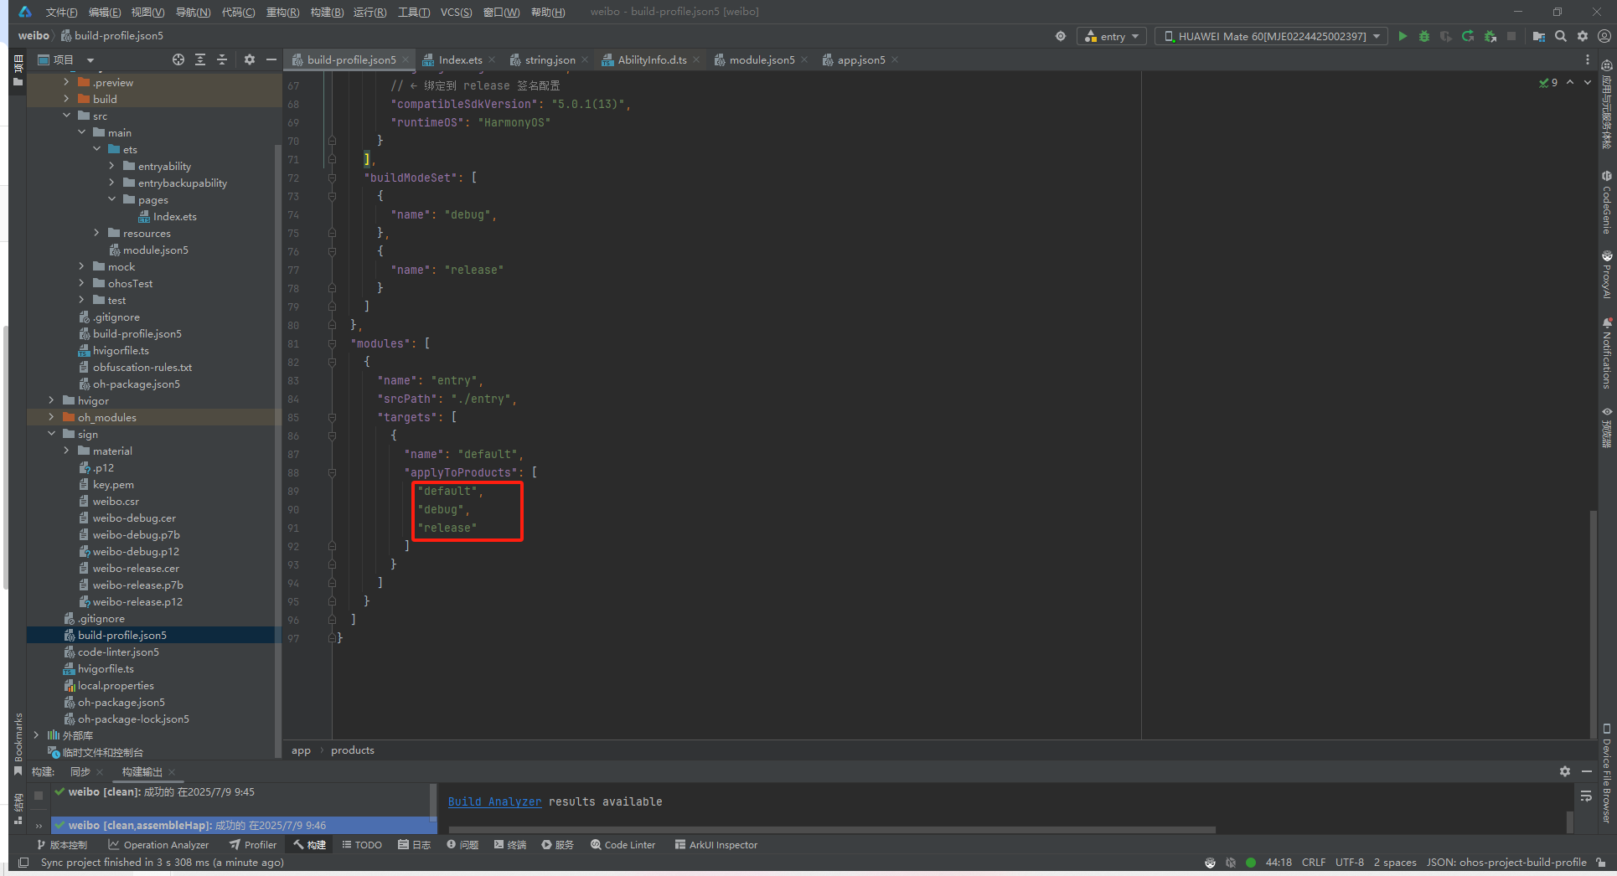Open the Profiler tool window
The height and width of the screenshot is (876, 1617).
(x=253, y=845)
